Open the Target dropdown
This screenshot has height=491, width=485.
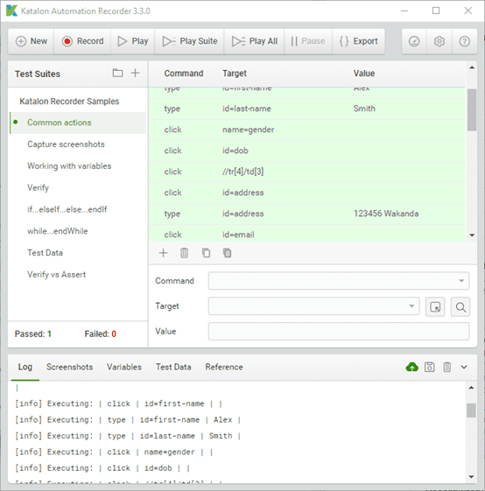(x=313, y=306)
